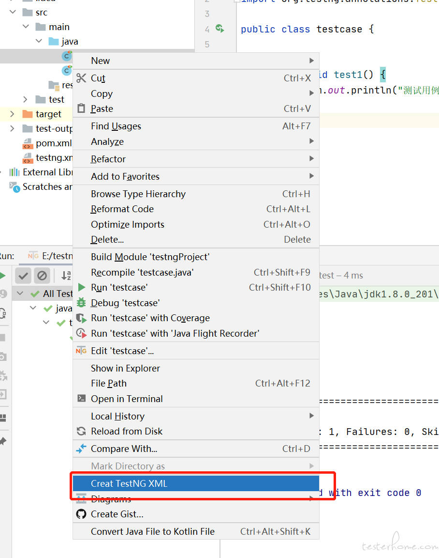Screen dimensions: 439x558
Task: Collapse the java node in test results
Action: pos(33,308)
